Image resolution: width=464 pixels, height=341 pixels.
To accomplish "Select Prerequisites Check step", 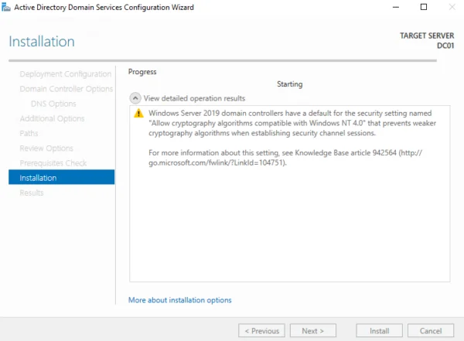I will [x=53, y=163].
